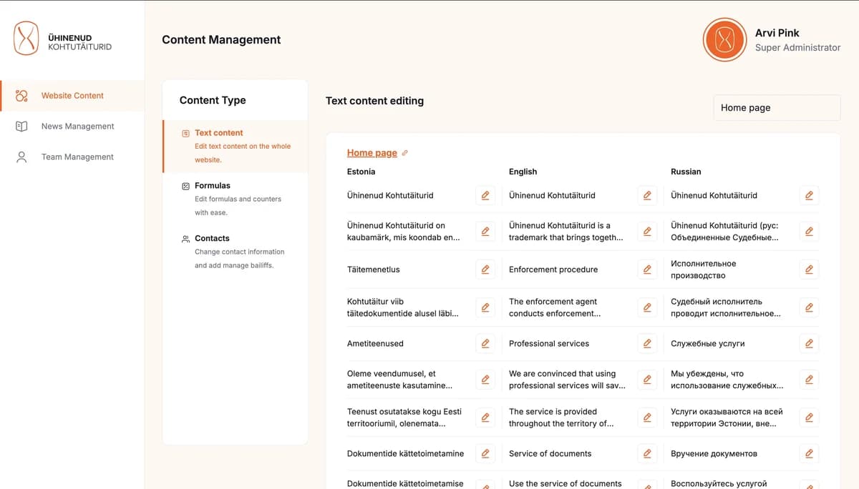Click the Text content type icon
This screenshot has width=859, height=489.
click(x=185, y=133)
